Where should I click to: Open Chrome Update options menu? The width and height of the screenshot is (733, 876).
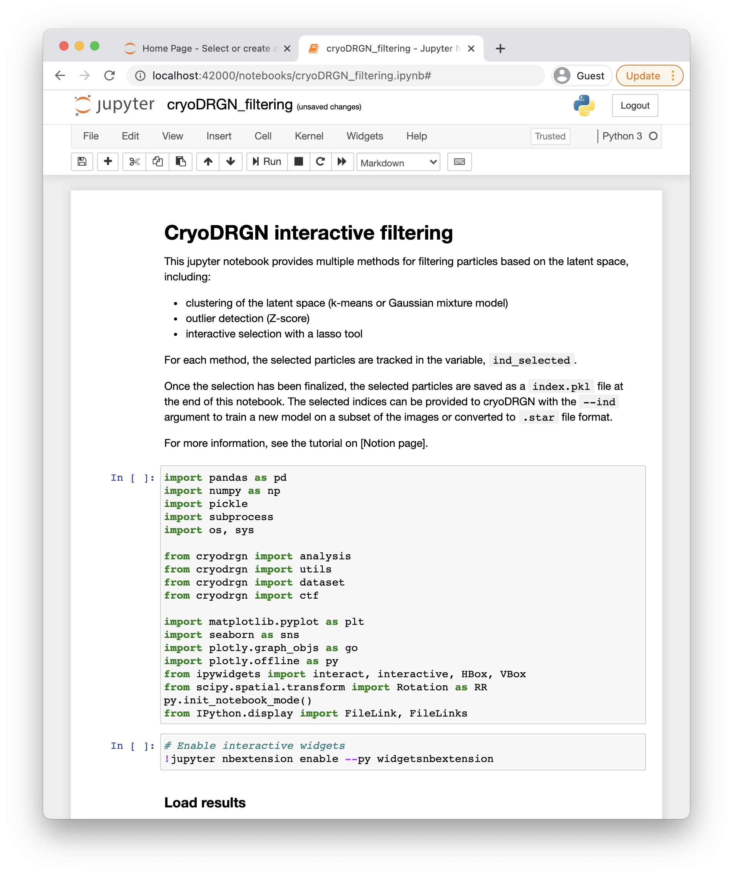pos(672,76)
